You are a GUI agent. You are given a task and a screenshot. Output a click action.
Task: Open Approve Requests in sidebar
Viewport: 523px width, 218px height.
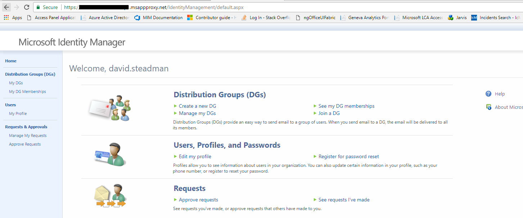(25, 144)
